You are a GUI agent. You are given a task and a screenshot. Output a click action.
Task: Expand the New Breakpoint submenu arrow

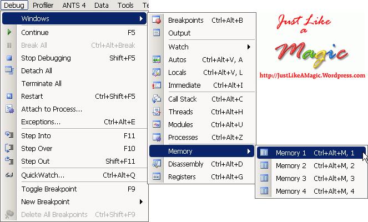point(141,202)
